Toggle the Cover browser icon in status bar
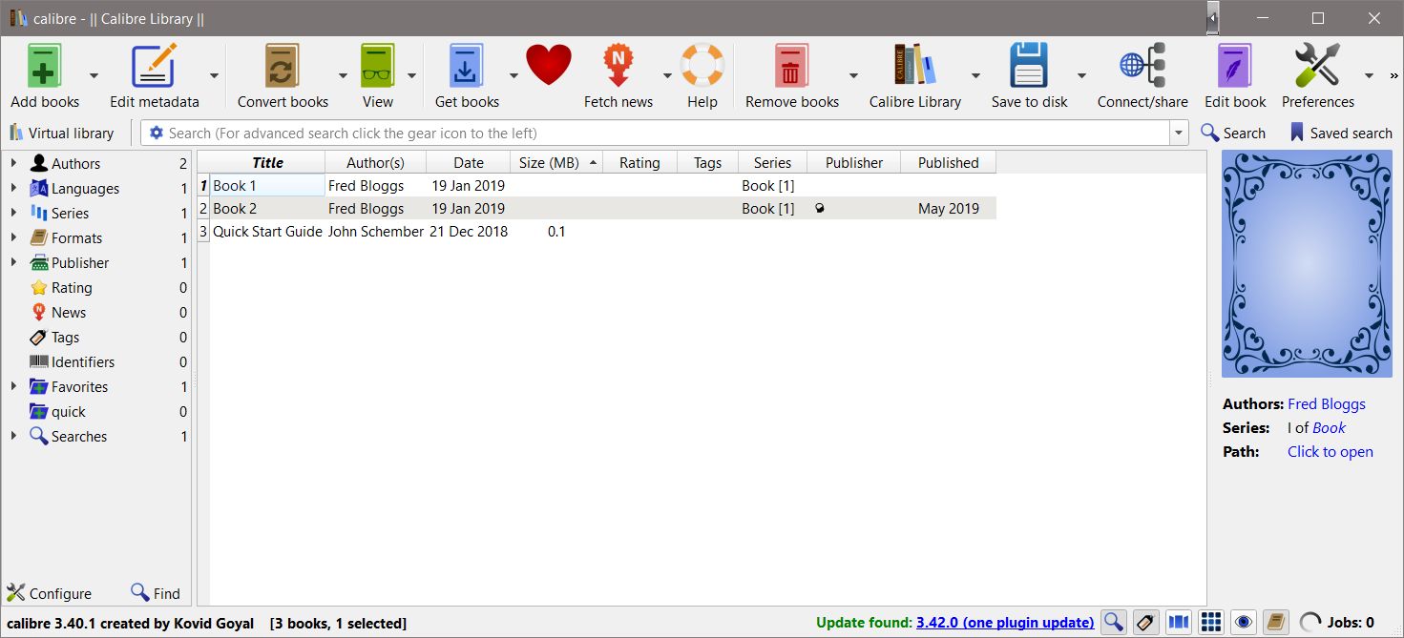 click(x=1179, y=623)
